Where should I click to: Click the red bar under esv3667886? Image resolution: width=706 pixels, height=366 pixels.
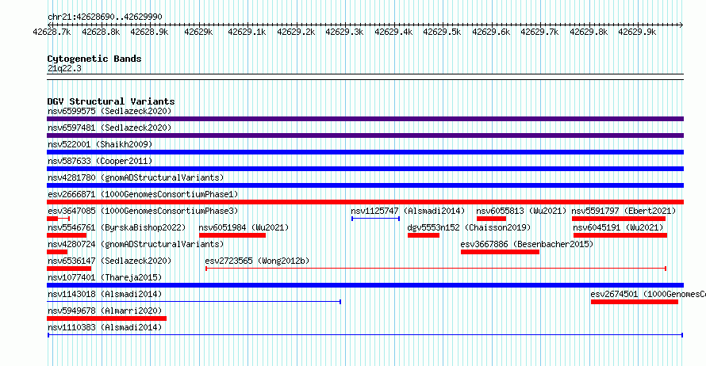coord(500,252)
